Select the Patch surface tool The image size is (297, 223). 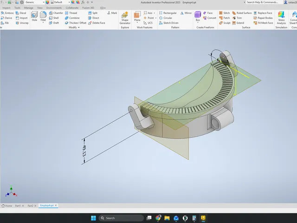point(225,18)
